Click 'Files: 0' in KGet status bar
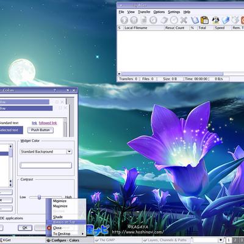The width and height of the screenshot is (244, 244). [148, 79]
